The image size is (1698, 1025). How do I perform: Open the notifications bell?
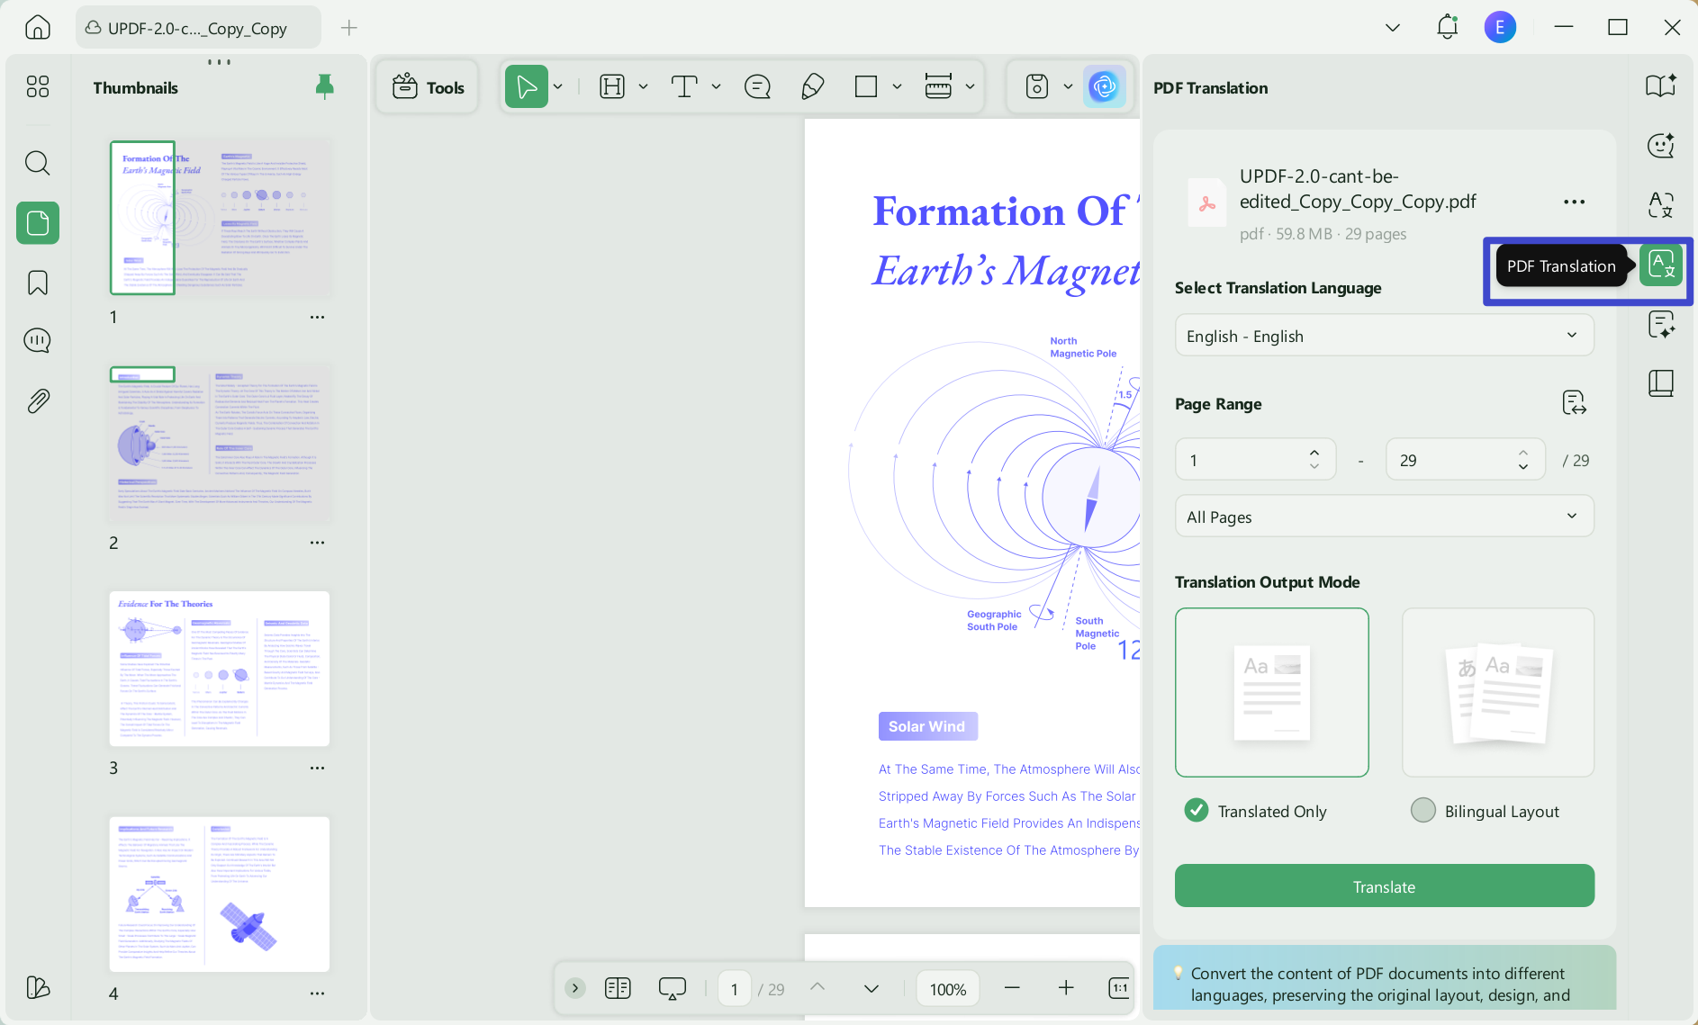[x=1447, y=27]
